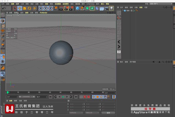
Task: Open the Window menu in menu bar
Action: pyautogui.click(x=102, y=4)
